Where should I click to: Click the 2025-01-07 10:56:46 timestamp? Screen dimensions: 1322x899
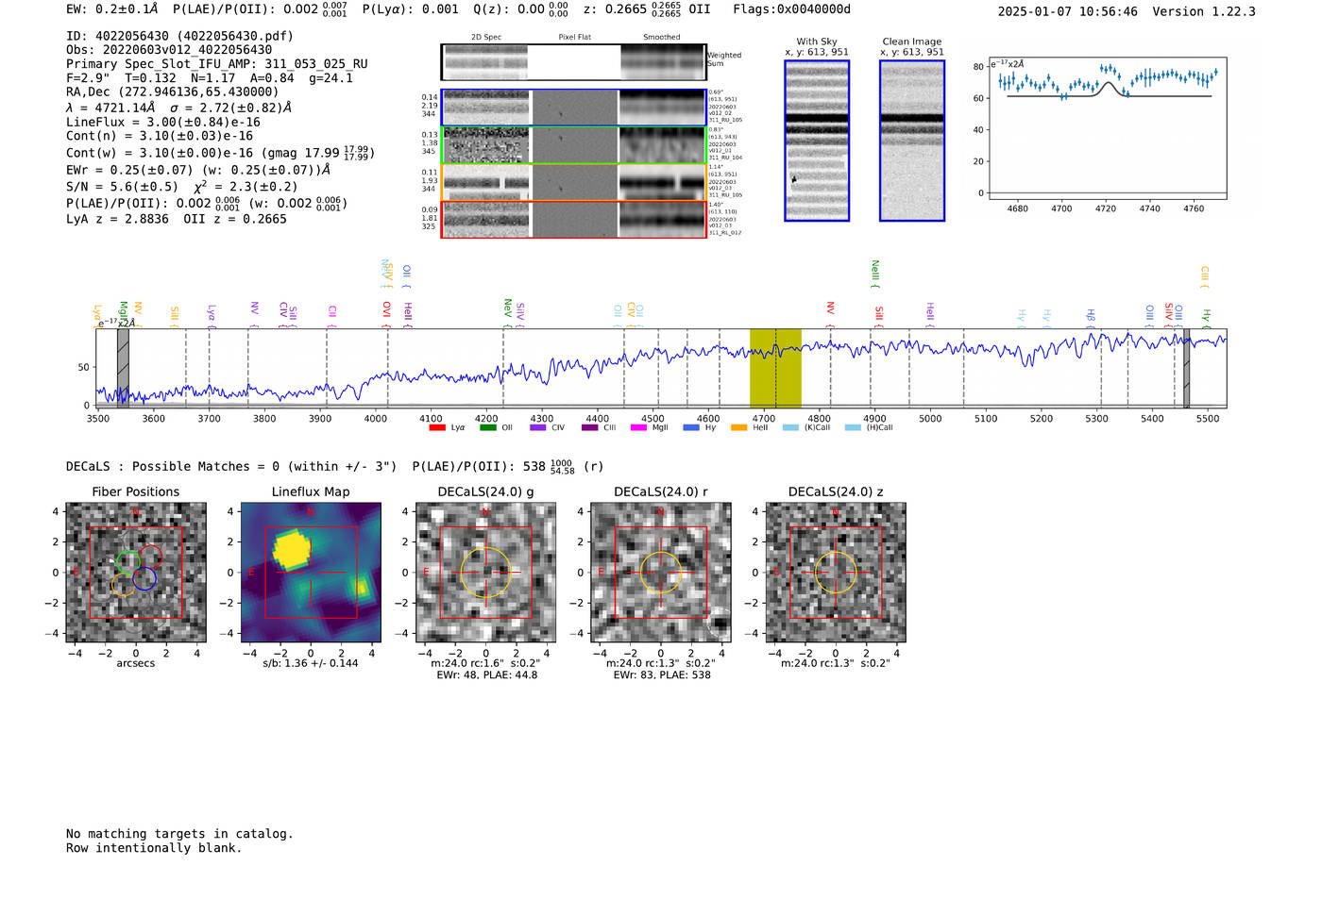pos(1068,11)
